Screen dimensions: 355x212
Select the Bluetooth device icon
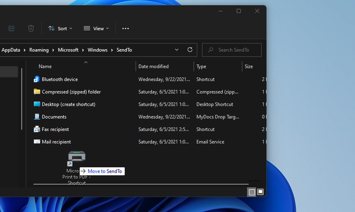[x=37, y=79]
